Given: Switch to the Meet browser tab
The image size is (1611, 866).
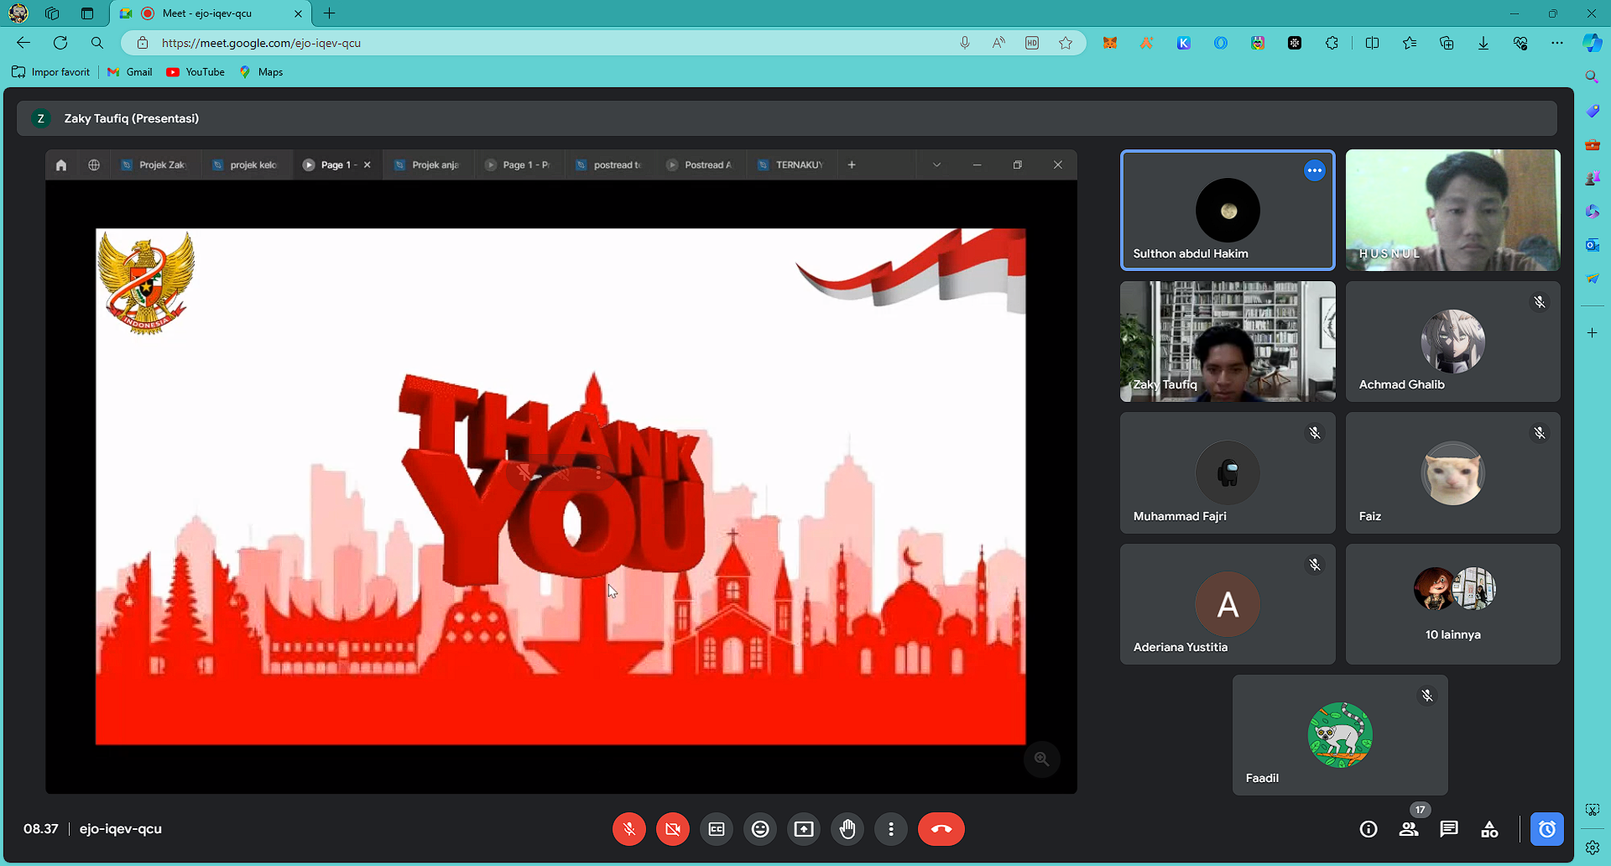Looking at the screenshot, I should [x=210, y=13].
